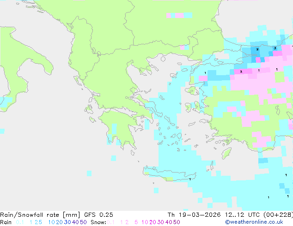This screenshot has height=226, width=293.
Task: Pick the Snow legend 10 value
Action: tap(145, 222)
